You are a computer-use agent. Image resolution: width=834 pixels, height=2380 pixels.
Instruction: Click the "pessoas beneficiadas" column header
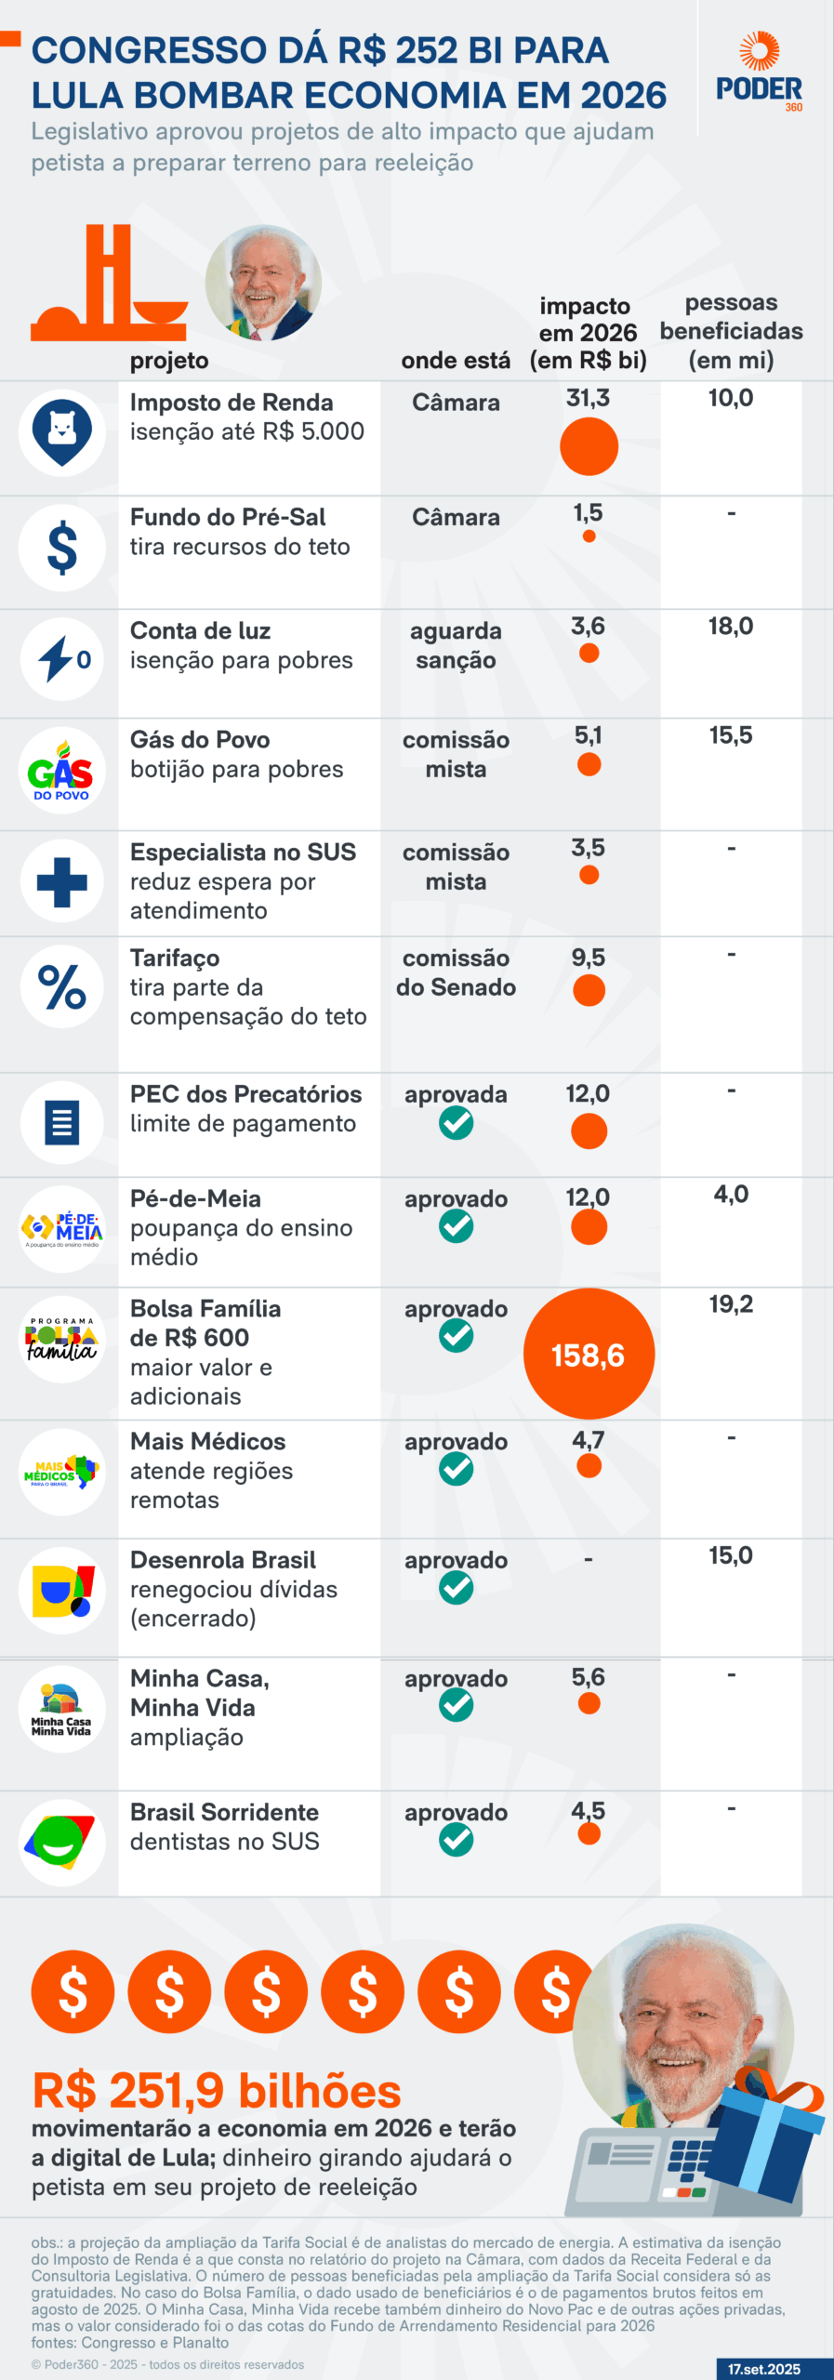(731, 331)
